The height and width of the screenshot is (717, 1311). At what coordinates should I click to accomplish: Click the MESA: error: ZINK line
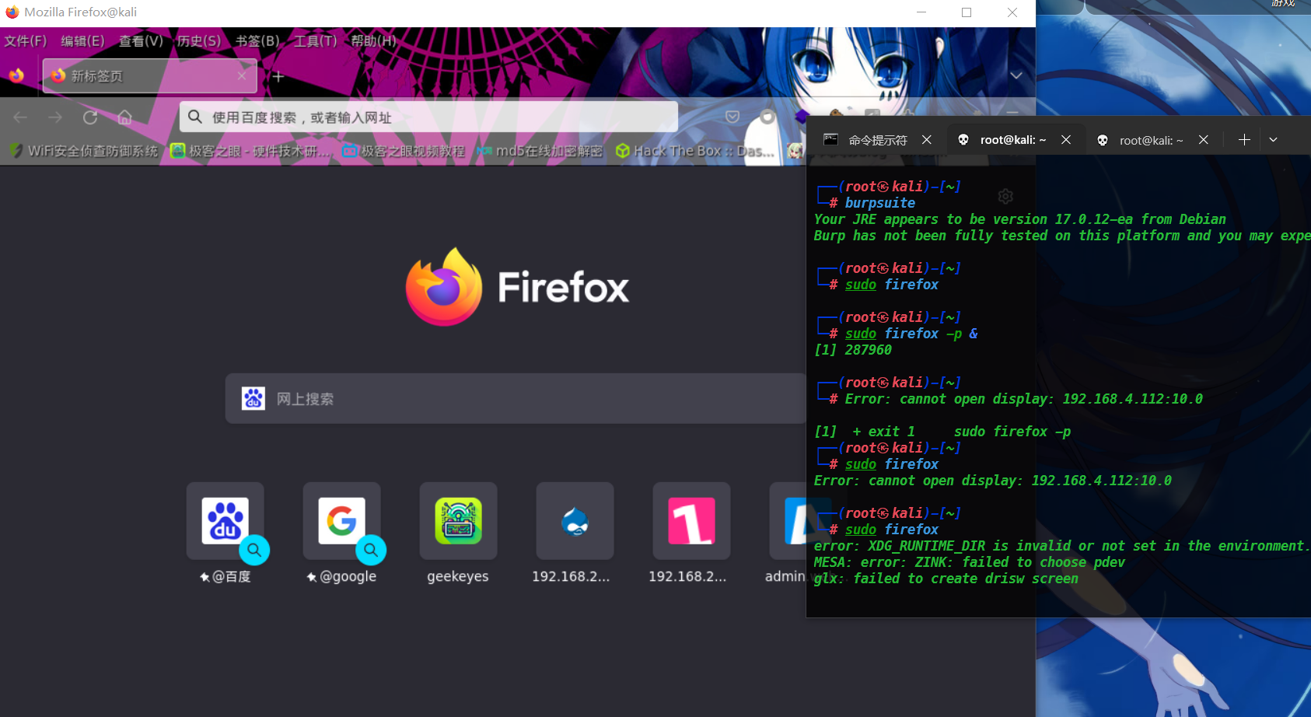pos(969,562)
